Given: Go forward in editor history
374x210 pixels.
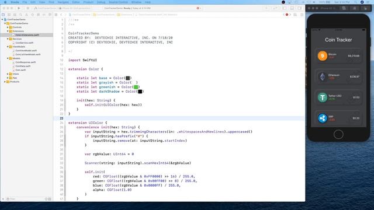Looking at the screenshot, I should point(65,15).
